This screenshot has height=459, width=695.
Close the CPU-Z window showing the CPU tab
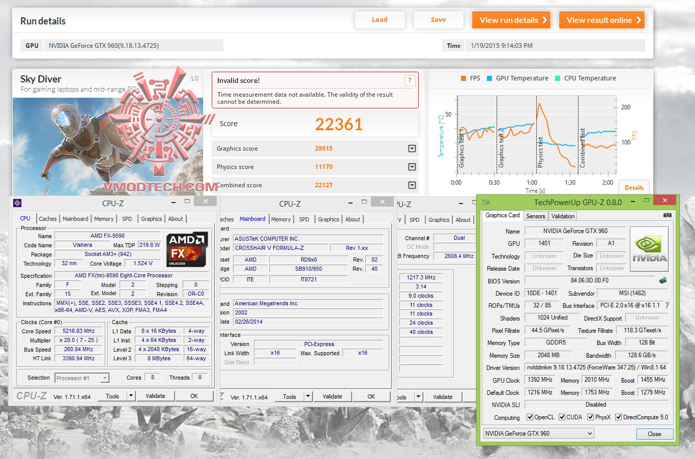click(205, 202)
